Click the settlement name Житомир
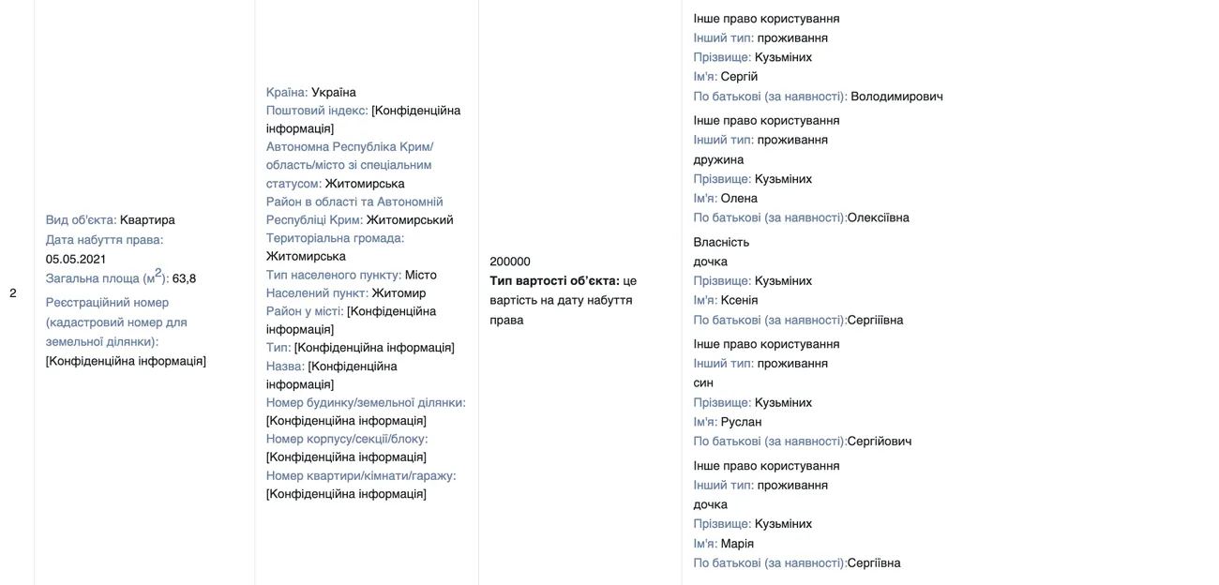 399,293
